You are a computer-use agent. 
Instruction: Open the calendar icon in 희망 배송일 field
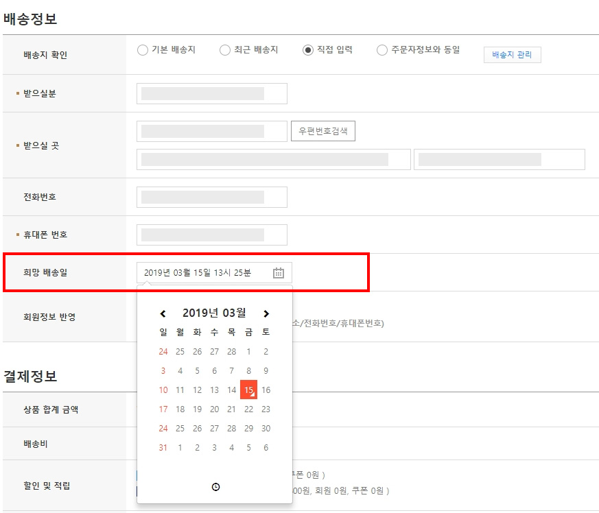pyautogui.click(x=279, y=273)
